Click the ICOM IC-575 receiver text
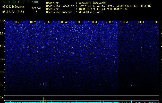This screenshot has width=162, height=103. tap(103, 9)
